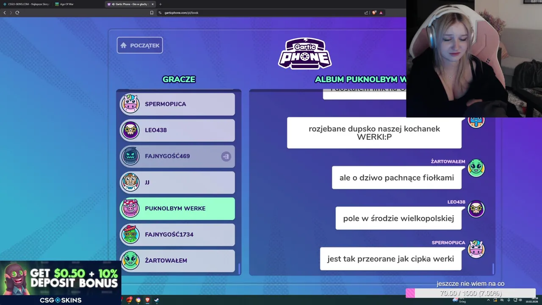Viewport: 542px width, 305px height.
Task: Click the share icon in address bar
Action: point(366,13)
